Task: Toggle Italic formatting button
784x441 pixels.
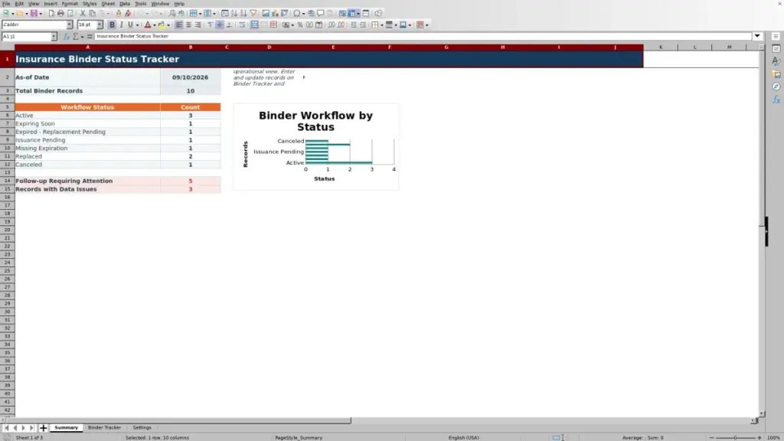Action: tap(121, 24)
